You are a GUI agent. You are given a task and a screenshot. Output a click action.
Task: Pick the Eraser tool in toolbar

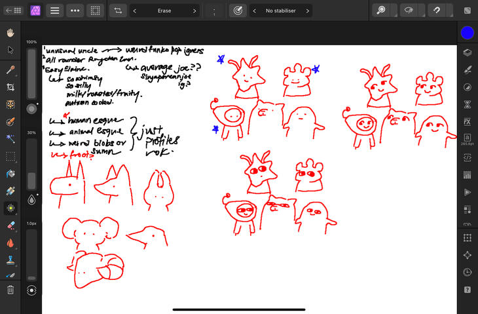pos(10,226)
